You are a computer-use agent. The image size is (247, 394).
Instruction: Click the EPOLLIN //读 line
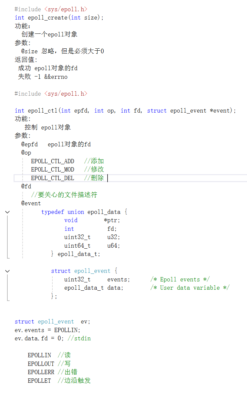pyautogui.click(x=49, y=355)
